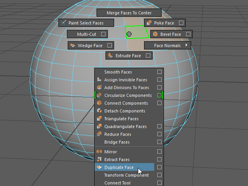The image size is (248, 186).
Task: Click the Poke Face icon
Action: 149,23
